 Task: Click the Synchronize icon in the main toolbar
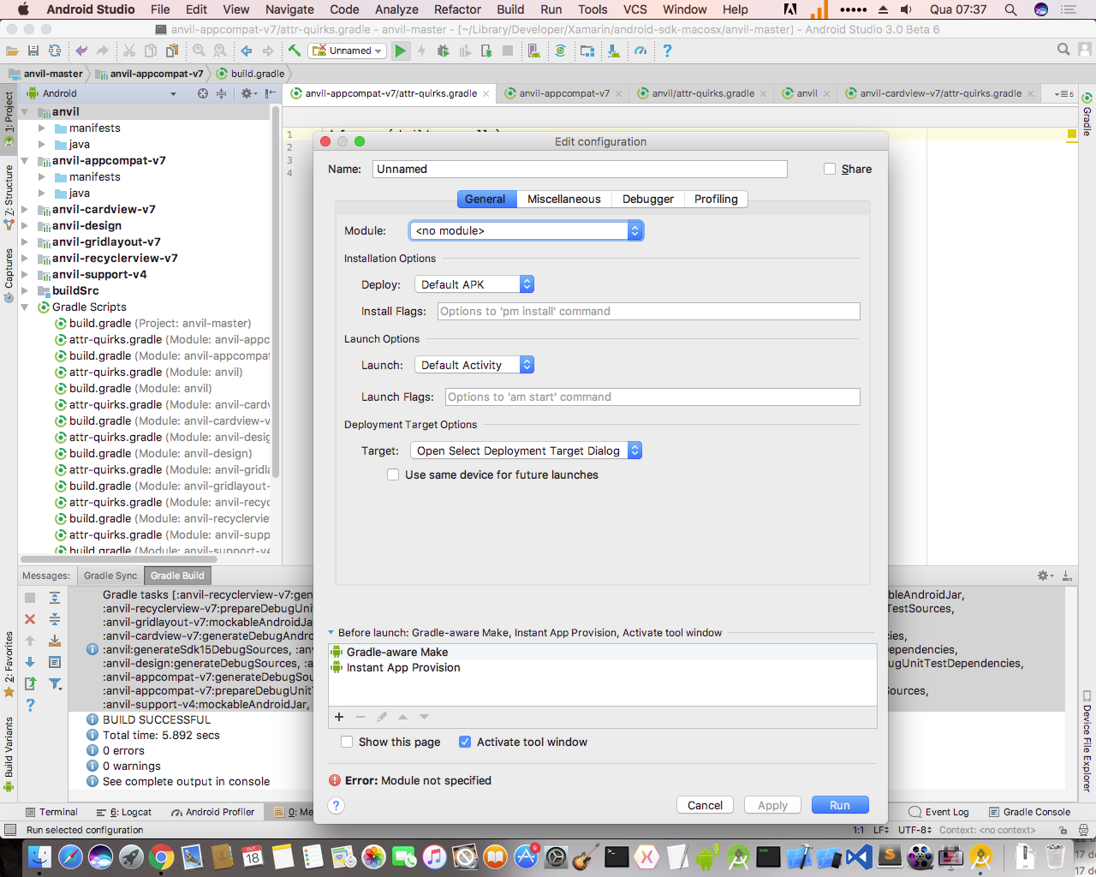click(55, 51)
